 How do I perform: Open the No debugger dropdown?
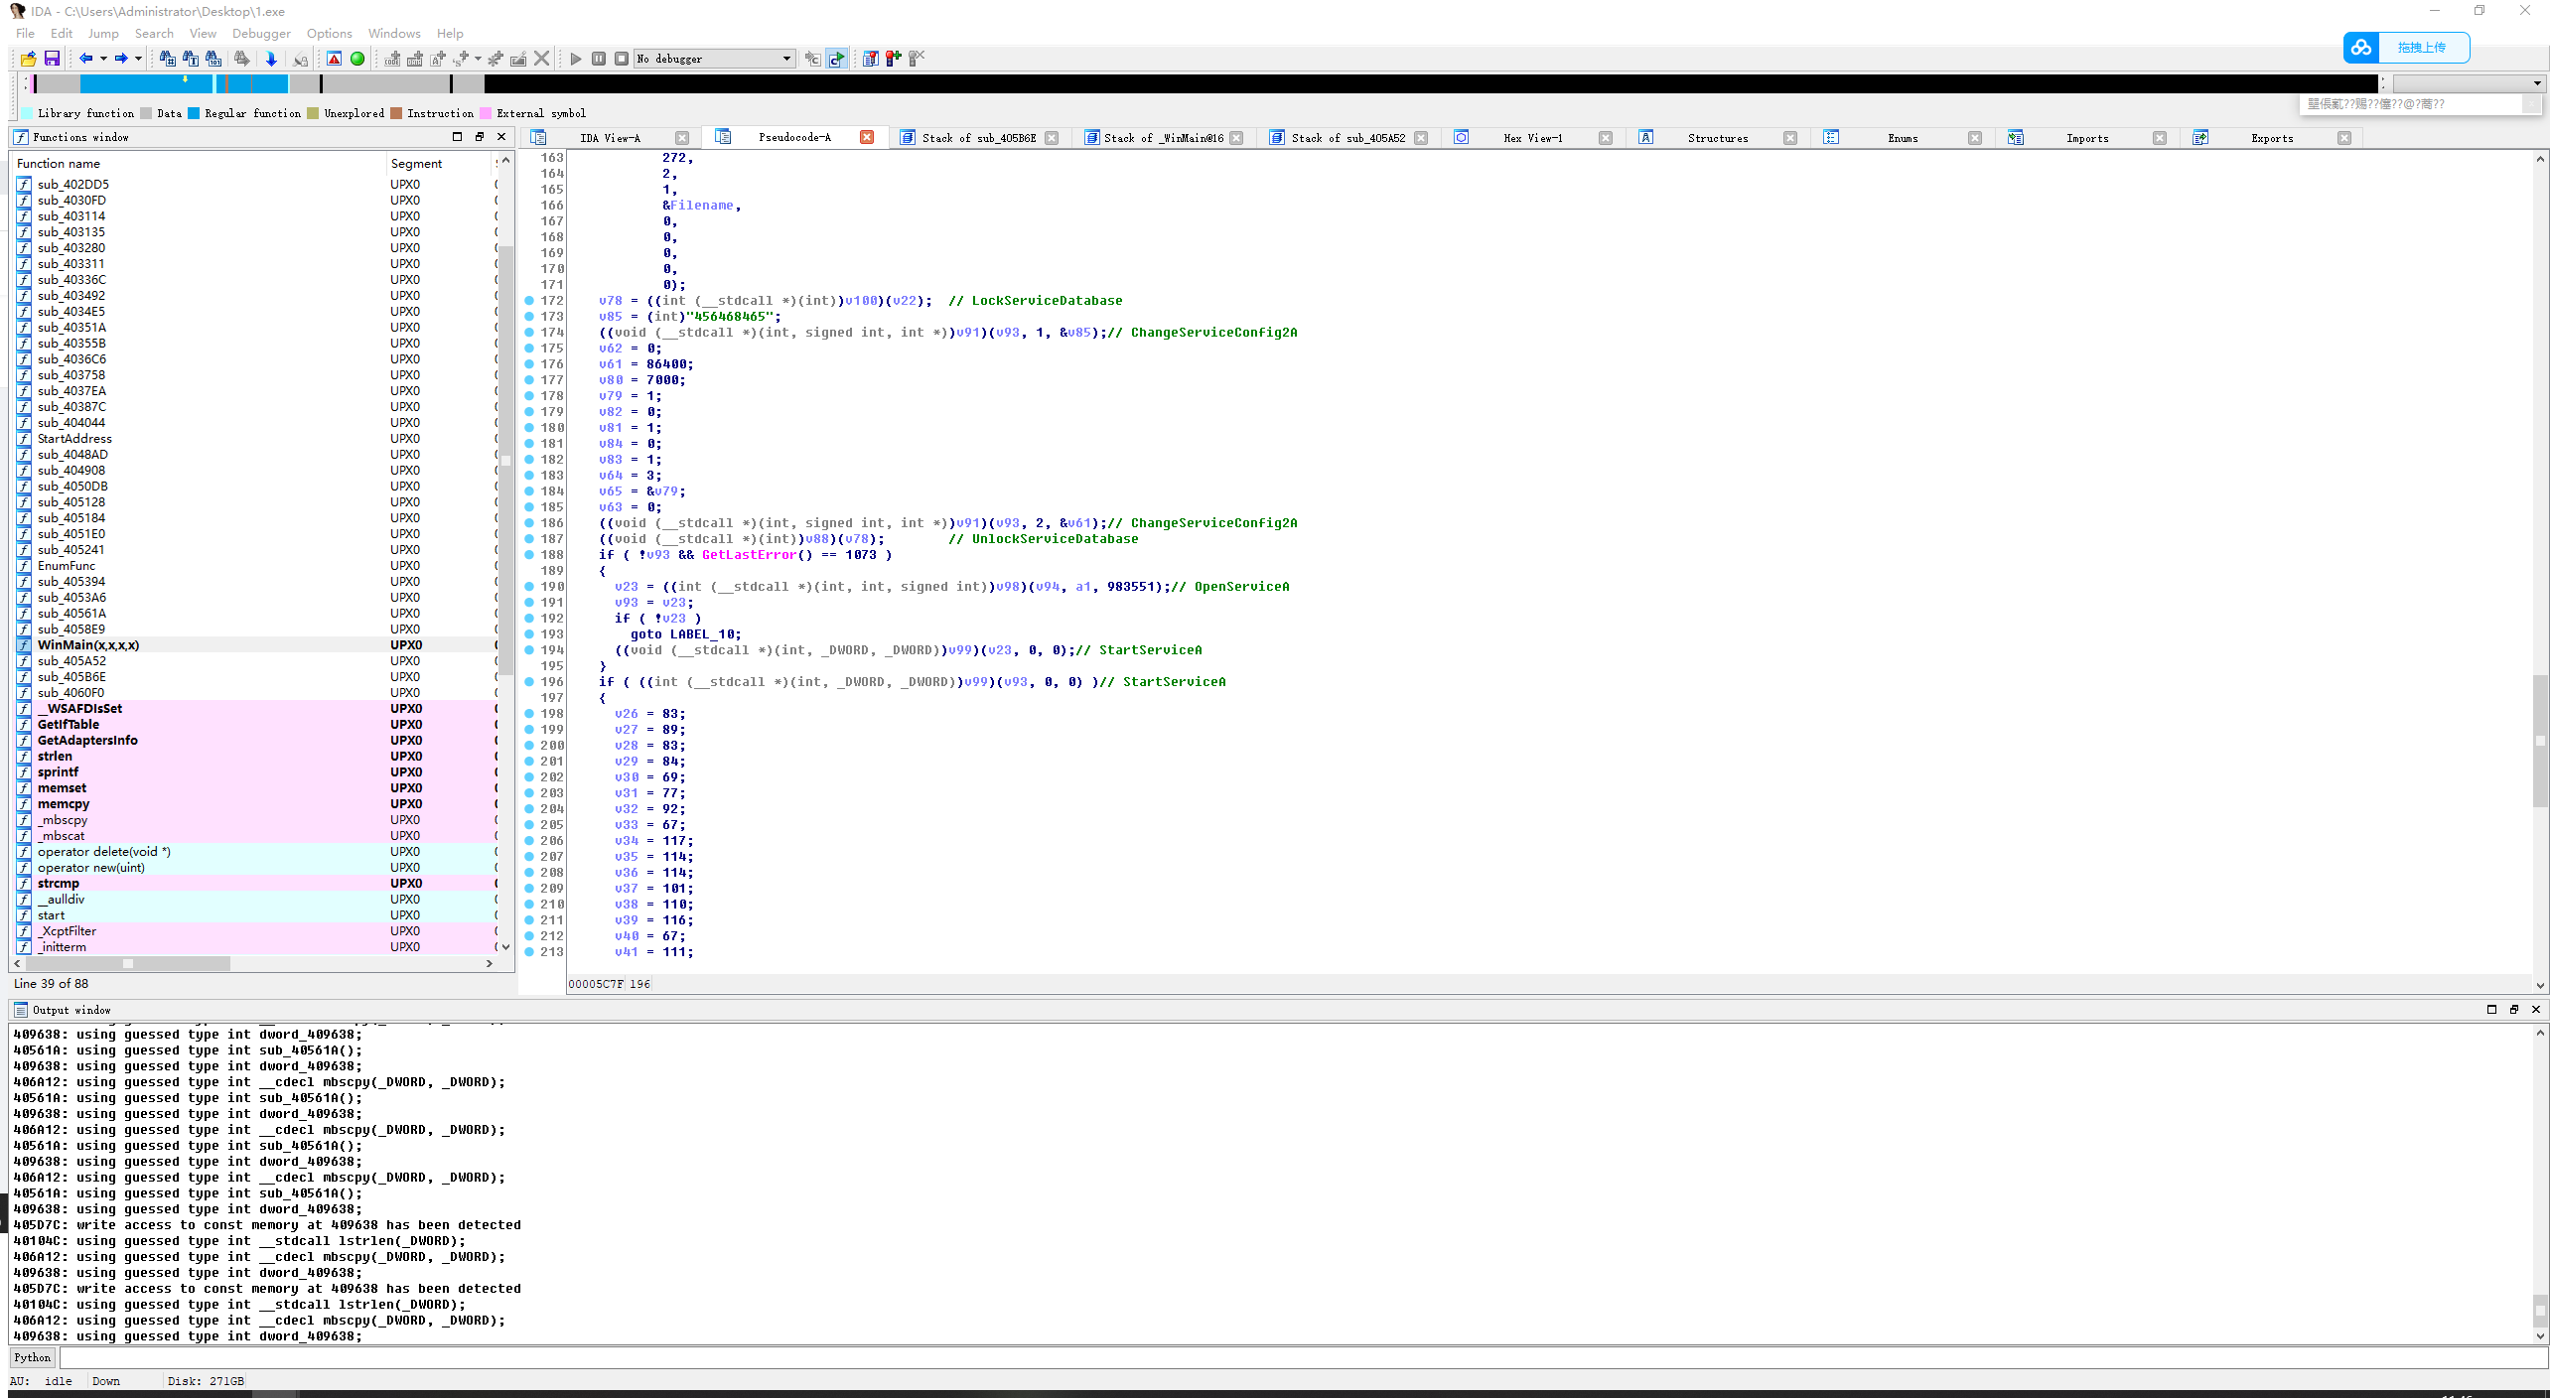pos(786,59)
